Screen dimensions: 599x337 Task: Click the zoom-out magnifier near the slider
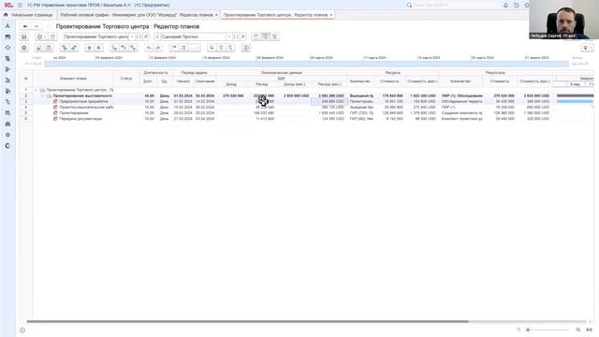(519, 330)
